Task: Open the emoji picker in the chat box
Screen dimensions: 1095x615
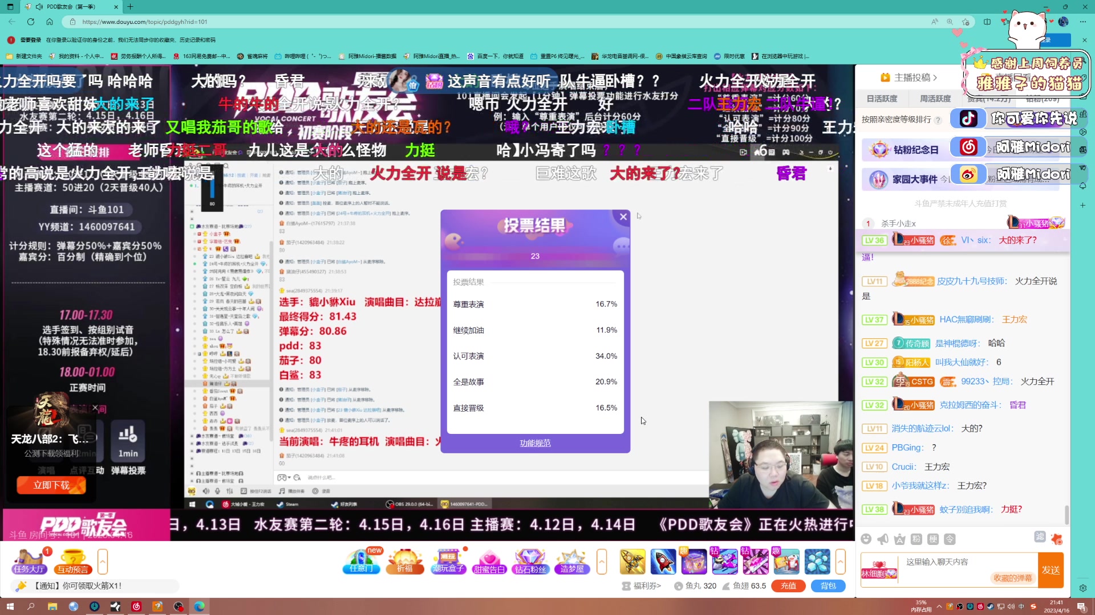Action: coord(866,539)
